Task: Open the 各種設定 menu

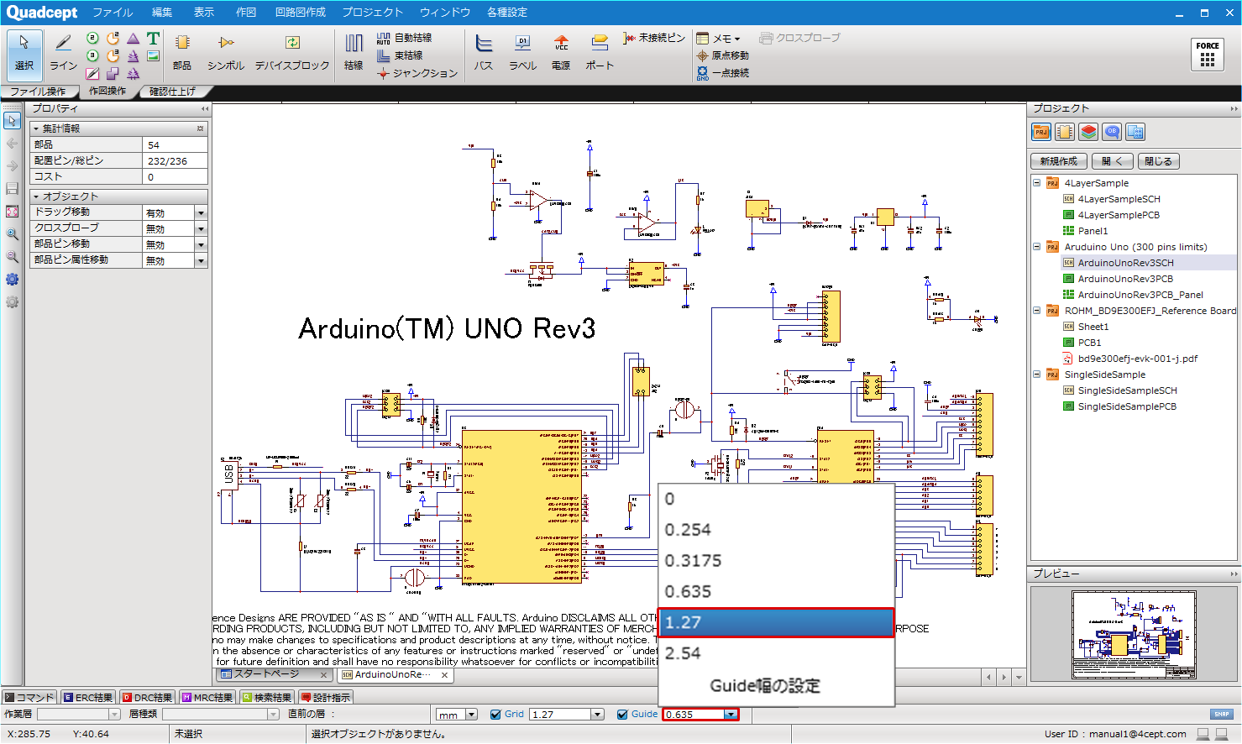Action: (507, 13)
